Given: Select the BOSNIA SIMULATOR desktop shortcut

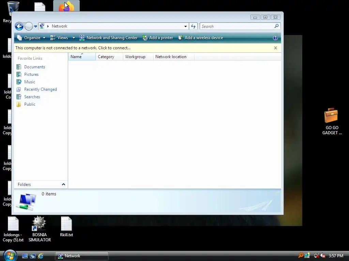Looking at the screenshot, I should click(40, 229).
